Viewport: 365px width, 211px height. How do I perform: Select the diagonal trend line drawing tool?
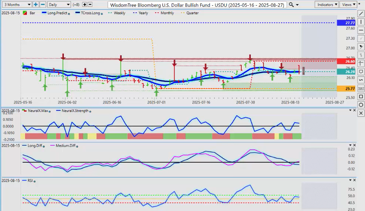pyautogui.click(x=361, y=14)
